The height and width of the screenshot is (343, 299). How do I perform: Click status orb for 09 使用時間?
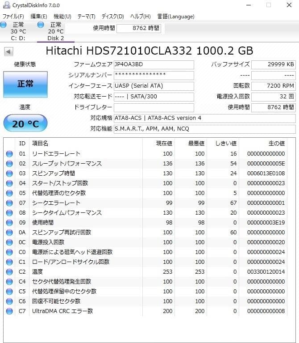point(9,223)
